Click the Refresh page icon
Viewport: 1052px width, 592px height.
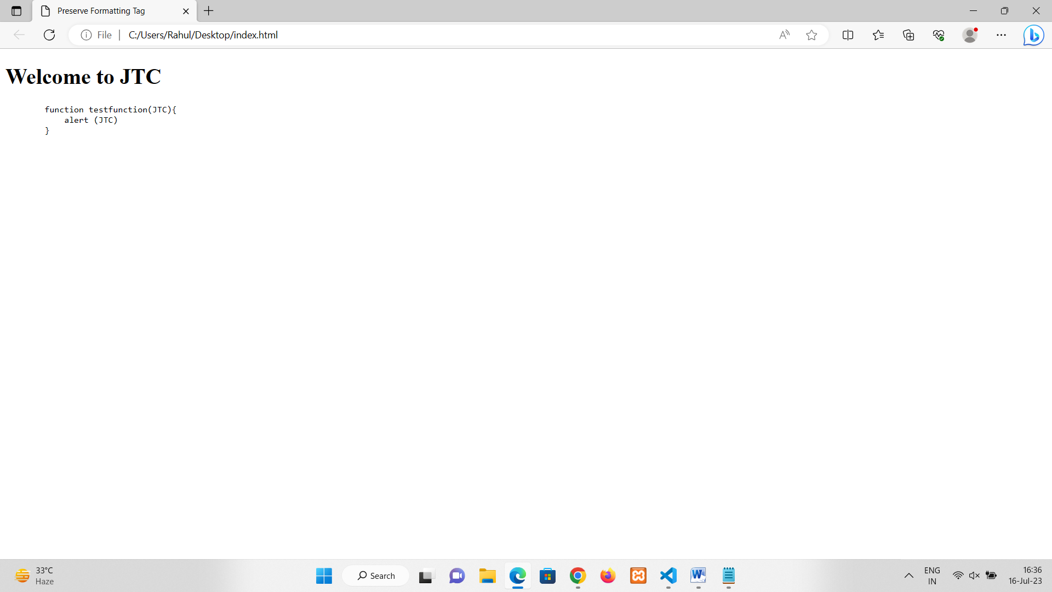pos(49,35)
